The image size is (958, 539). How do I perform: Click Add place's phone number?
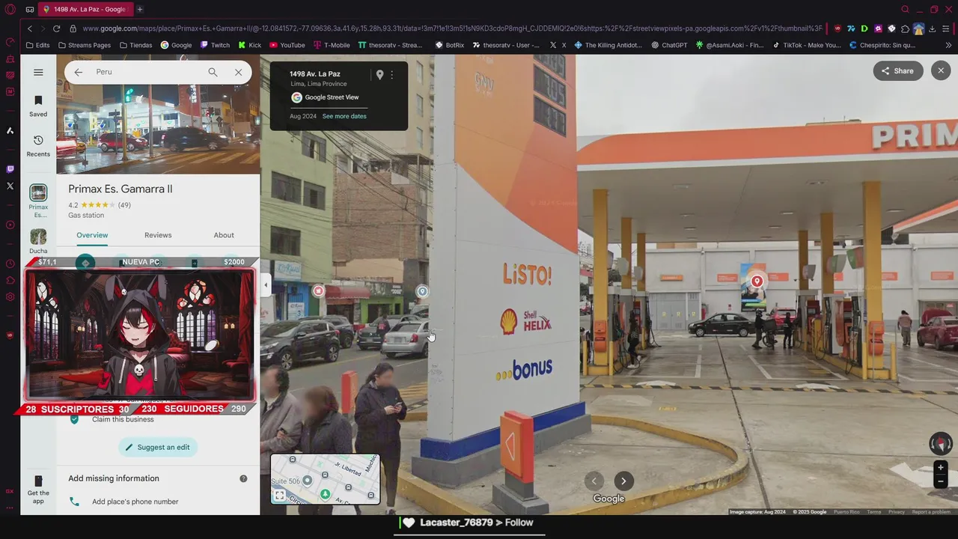click(x=135, y=502)
